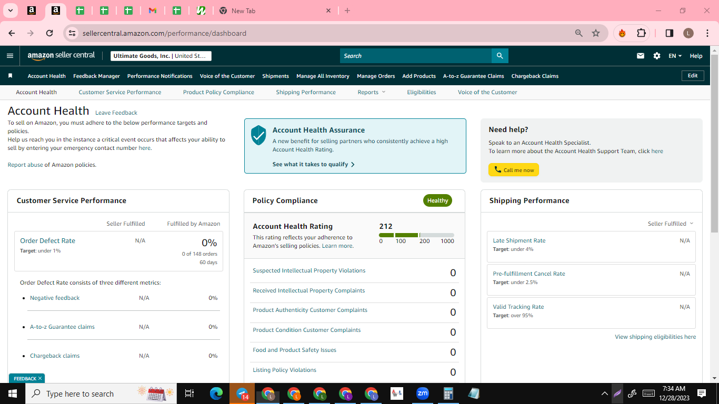The height and width of the screenshot is (404, 719).
Task: Click the Call me now button
Action: pyautogui.click(x=514, y=170)
